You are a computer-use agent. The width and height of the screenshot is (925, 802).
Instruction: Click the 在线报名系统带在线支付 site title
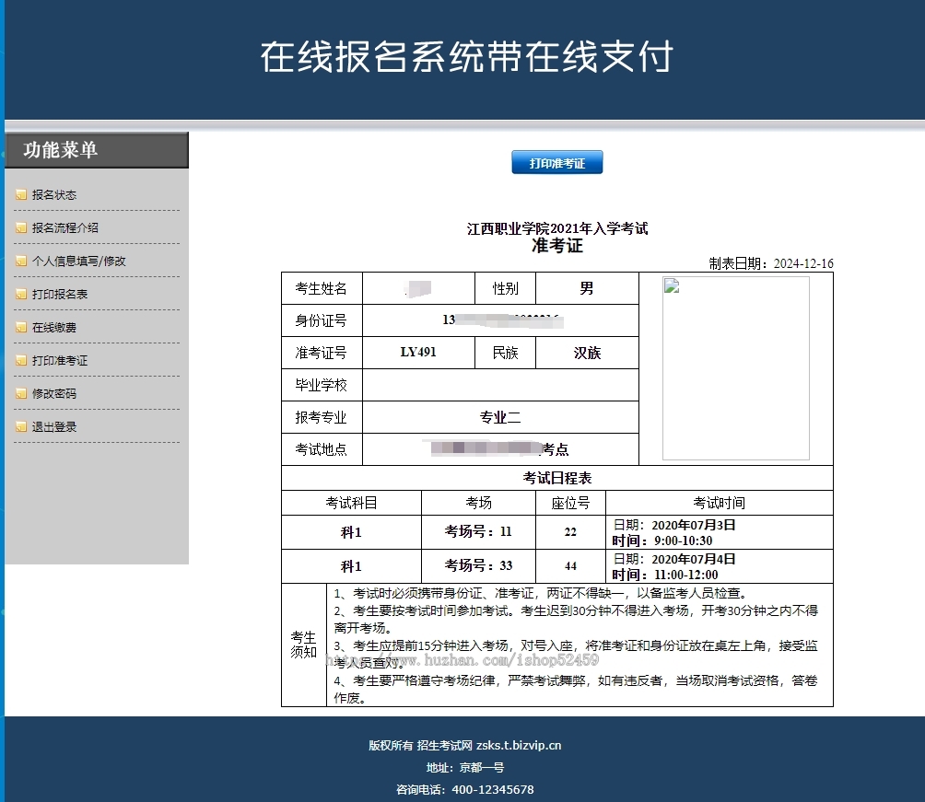(x=466, y=56)
